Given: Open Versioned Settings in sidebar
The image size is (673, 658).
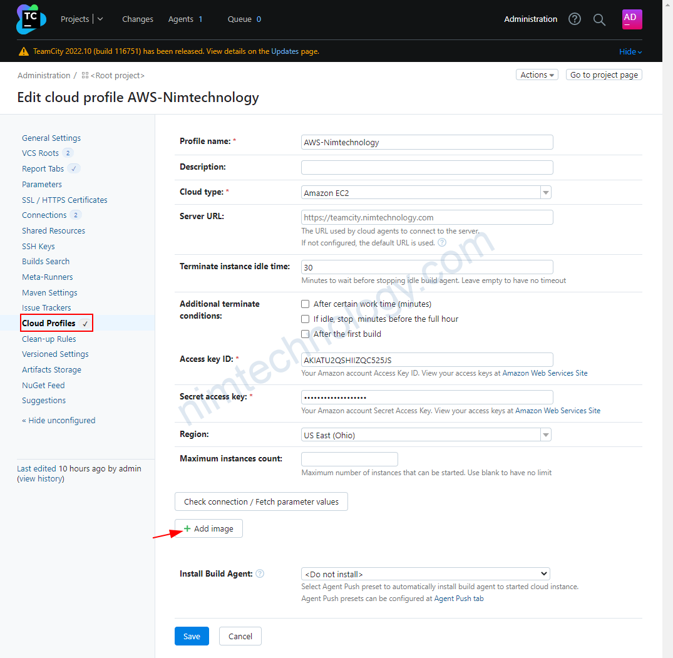Looking at the screenshot, I should [55, 354].
